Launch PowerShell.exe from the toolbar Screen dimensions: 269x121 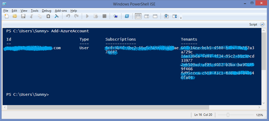[126, 16]
